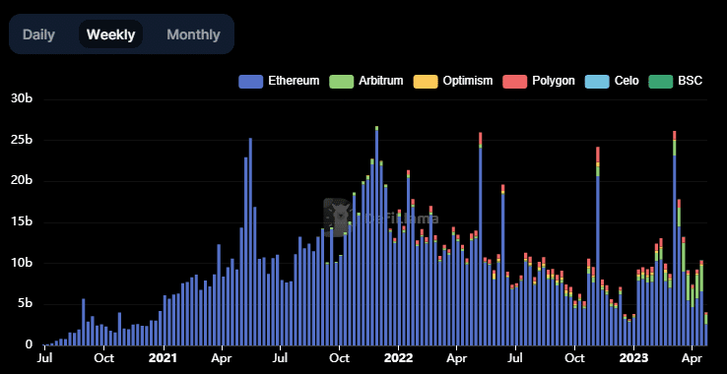Click the 20b y-axis label
Image resolution: width=727 pixels, height=374 pixels.
click(x=21, y=181)
